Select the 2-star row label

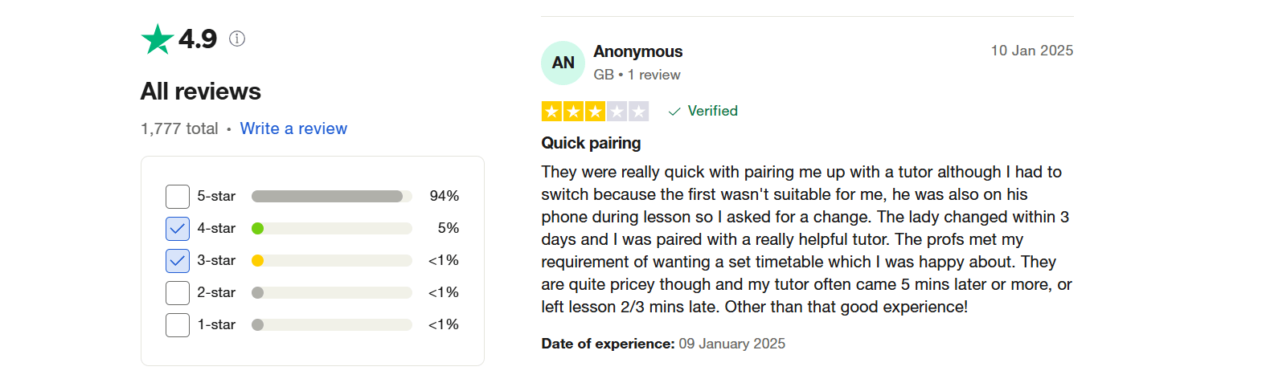216,292
